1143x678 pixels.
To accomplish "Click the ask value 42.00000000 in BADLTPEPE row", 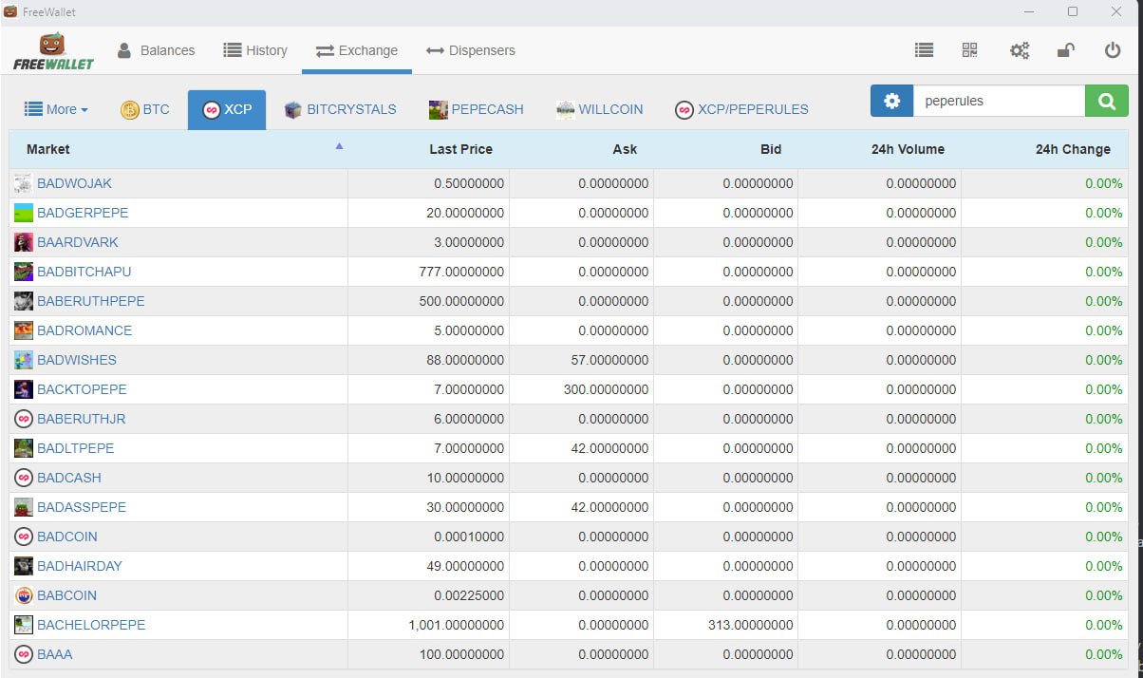I will (609, 448).
